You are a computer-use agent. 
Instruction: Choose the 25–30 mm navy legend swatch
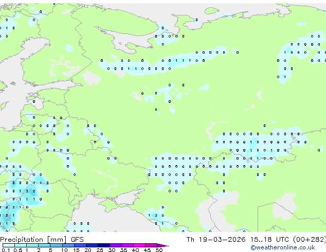pos(103,245)
